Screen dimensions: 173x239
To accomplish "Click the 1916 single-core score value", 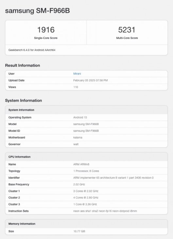I will tap(46, 30).
